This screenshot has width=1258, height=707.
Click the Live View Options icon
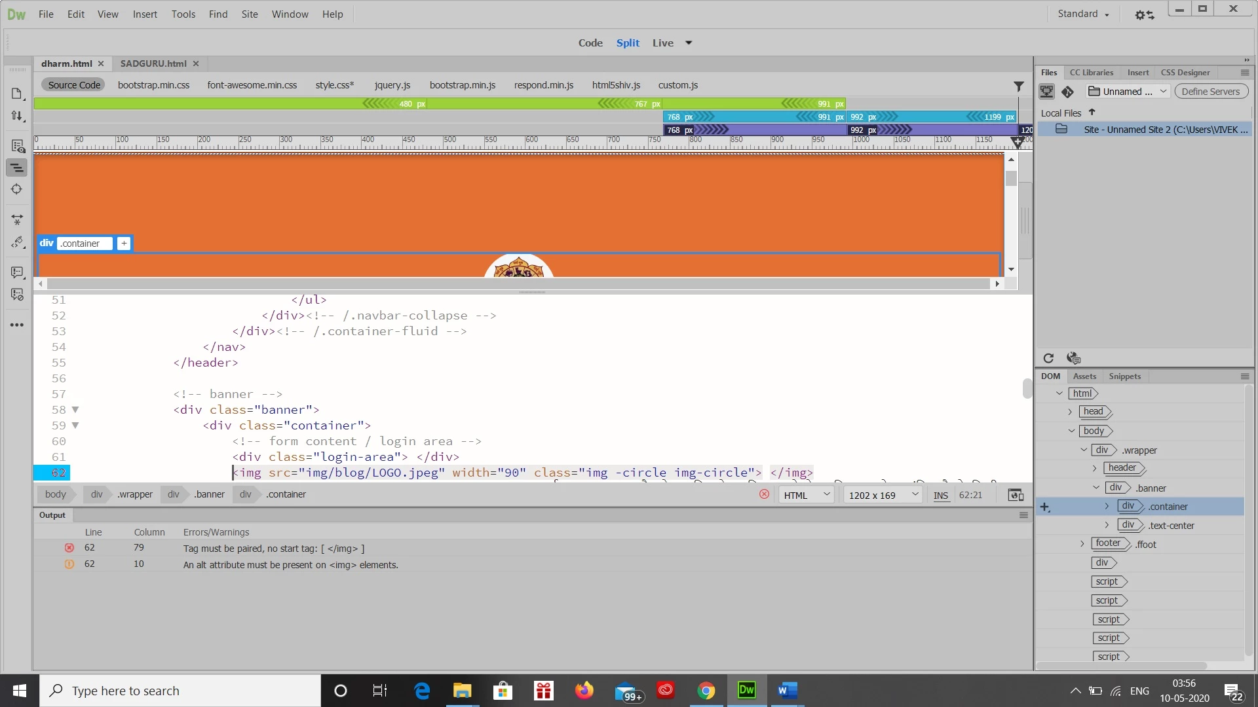17,146
